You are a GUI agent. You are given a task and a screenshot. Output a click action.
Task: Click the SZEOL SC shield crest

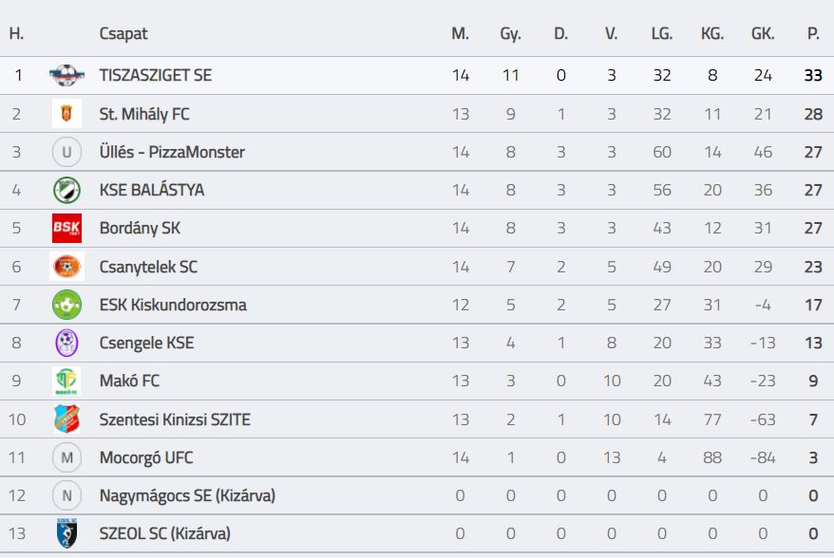point(66,533)
